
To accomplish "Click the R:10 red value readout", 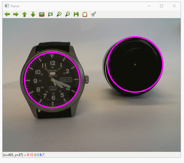I will click(30, 155).
